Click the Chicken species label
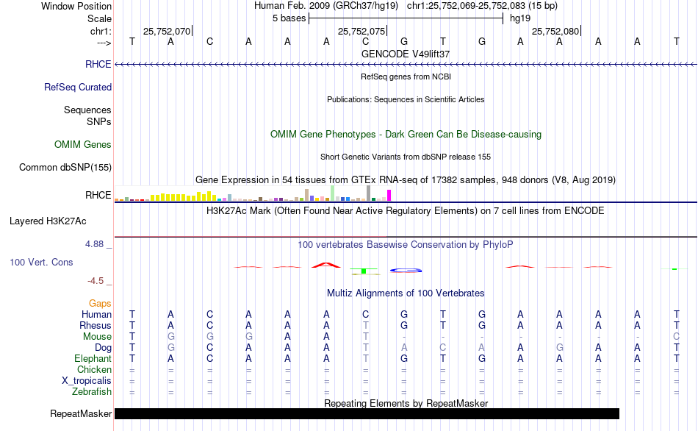The width and height of the screenshot is (698, 431). [94, 369]
